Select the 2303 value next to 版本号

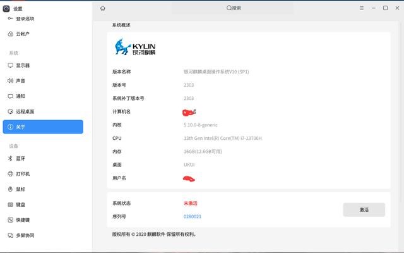[x=189, y=85]
